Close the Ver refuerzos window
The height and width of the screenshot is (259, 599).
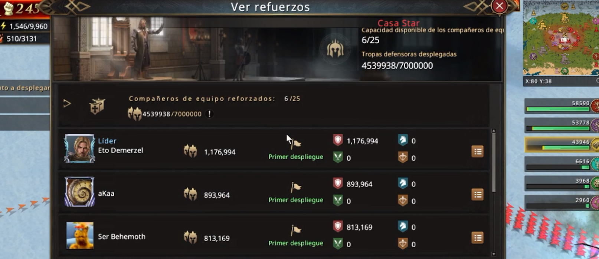click(x=499, y=6)
